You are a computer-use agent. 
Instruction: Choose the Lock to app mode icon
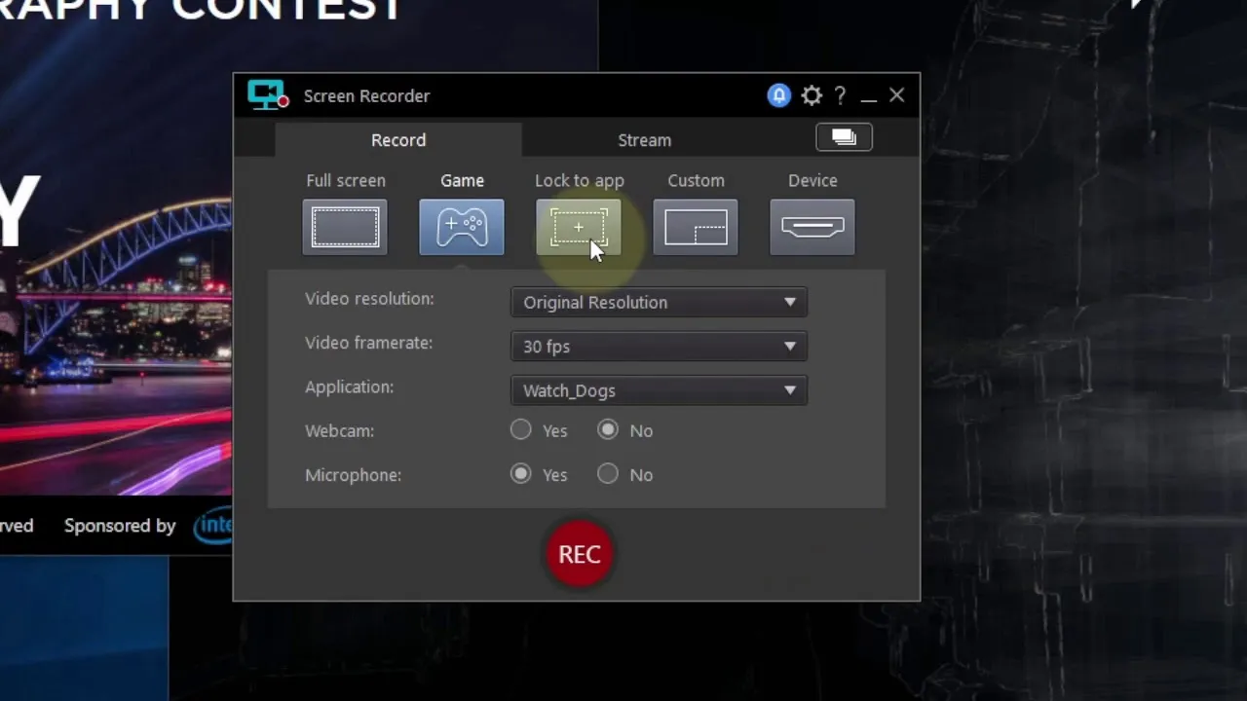click(x=579, y=228)
